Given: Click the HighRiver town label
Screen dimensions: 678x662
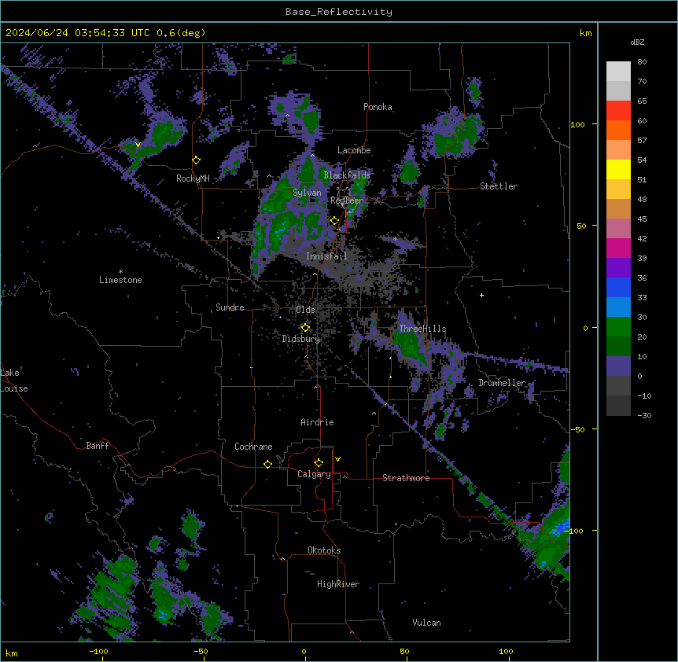Looking at the screenshot, I should [x=338, y=584].
